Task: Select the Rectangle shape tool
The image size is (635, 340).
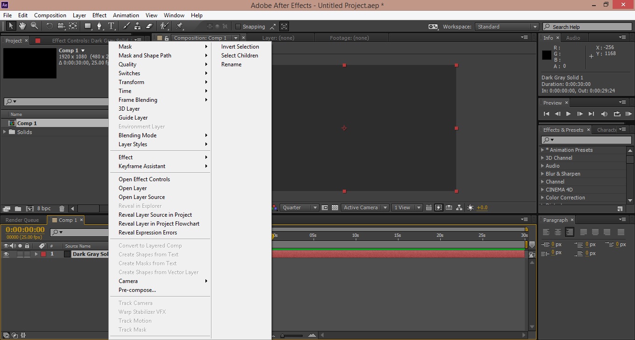Action: click(x=88, y=26)
